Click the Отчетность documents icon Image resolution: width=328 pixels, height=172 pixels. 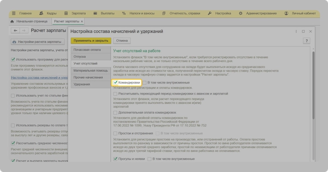click(164, 13)
